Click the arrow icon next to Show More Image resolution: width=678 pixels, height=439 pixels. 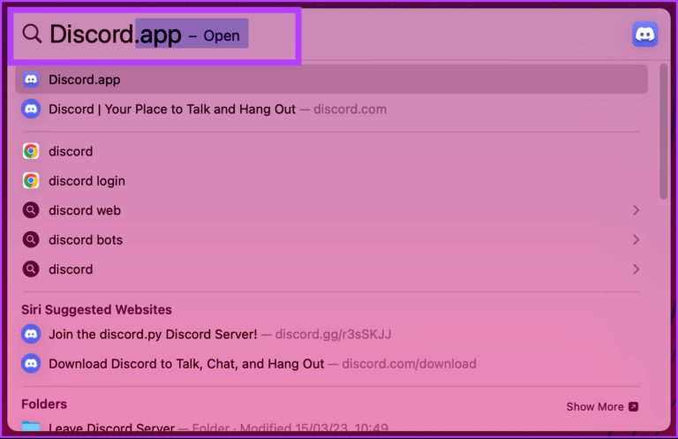pyautogui.click(x=633, y=406)
